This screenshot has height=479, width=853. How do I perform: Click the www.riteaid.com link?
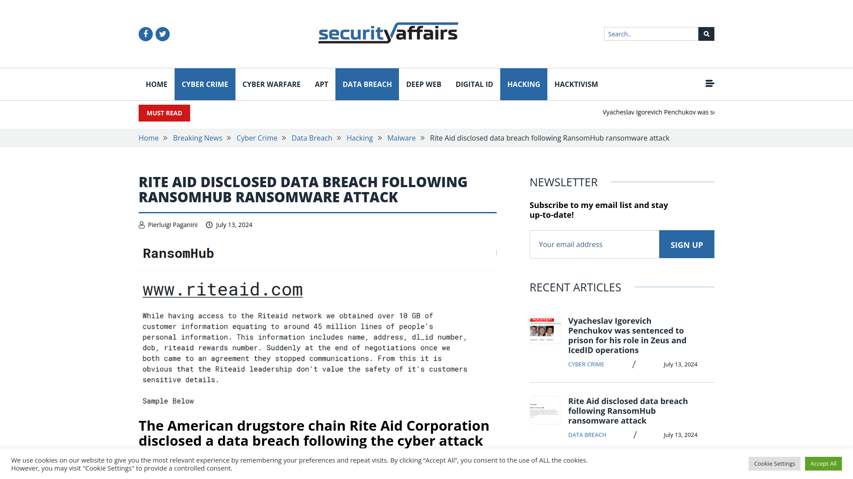pyautogui.click(x=223, y=290)
